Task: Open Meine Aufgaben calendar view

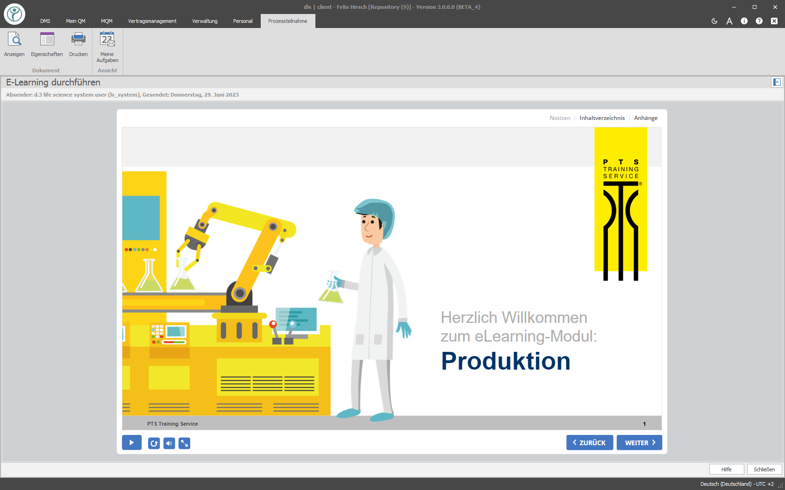Action: [x=107, y=47]
